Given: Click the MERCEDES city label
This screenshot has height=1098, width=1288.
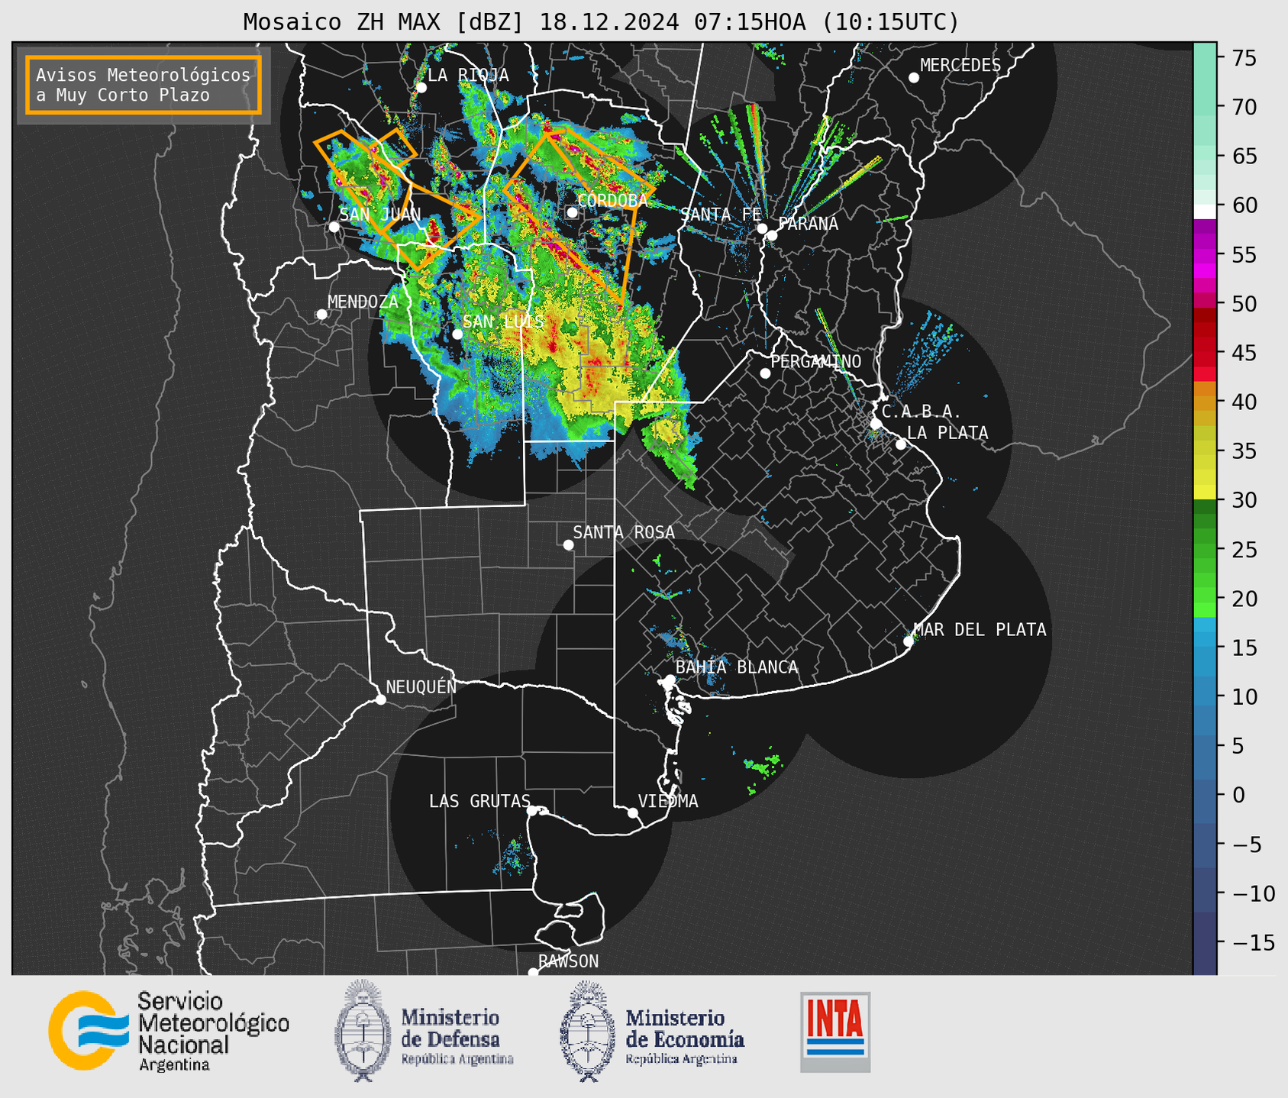Looking at the screenshot, I should (x=960, y=66).
